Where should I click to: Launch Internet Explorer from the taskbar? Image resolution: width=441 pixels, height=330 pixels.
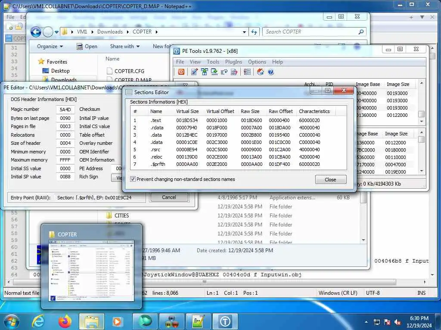(38, 321)
